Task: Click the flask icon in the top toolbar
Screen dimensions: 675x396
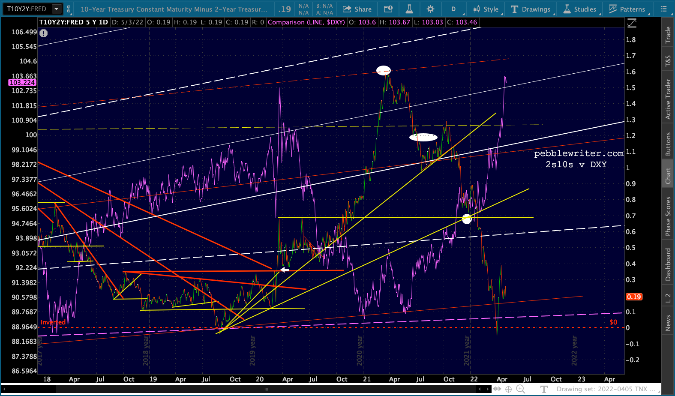Action: 409,9
